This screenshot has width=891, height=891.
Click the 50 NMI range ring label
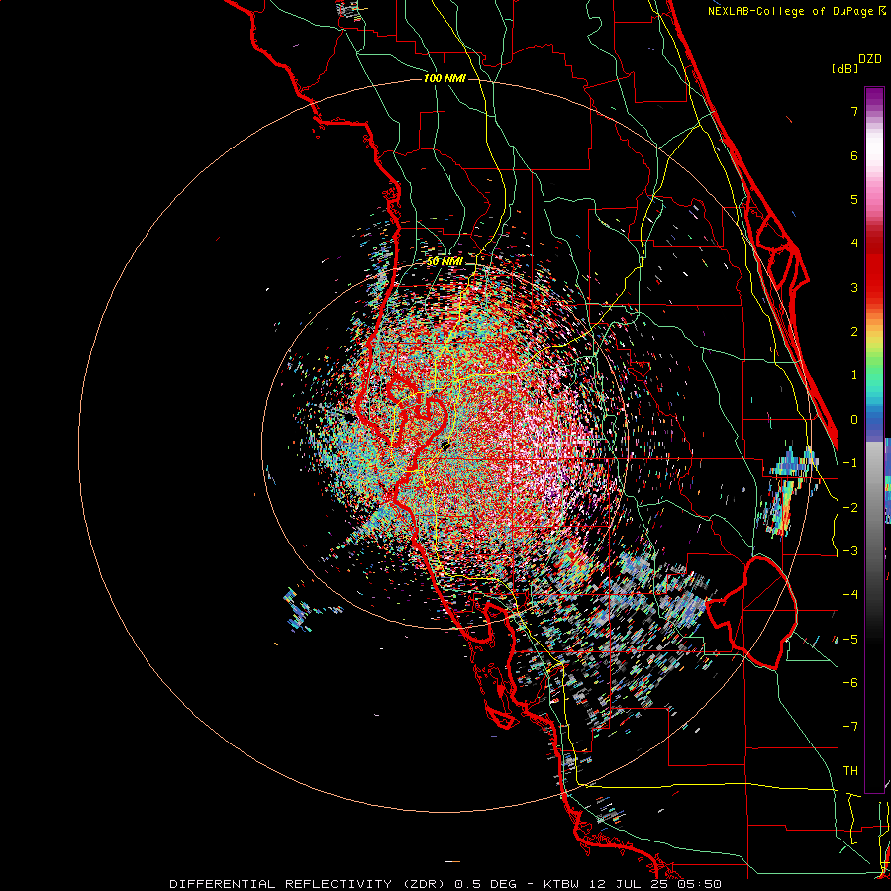(x=445, y=261)
